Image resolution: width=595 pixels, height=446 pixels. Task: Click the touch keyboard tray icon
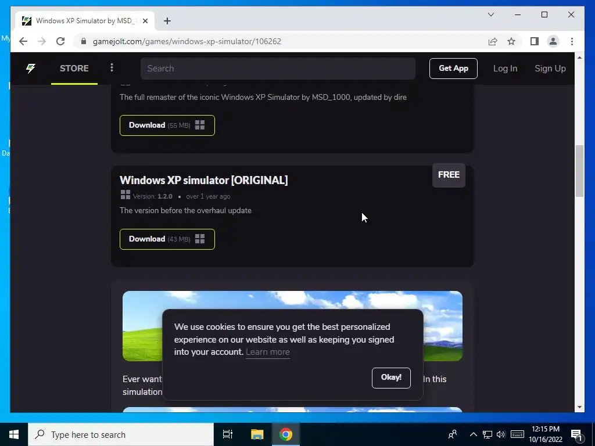click(517, 434)
